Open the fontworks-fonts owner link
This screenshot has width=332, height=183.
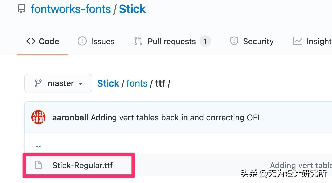[x=71, y=9]
